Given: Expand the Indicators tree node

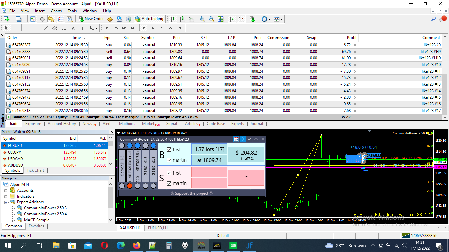Looking at the screenshot, I should point(6,196).
